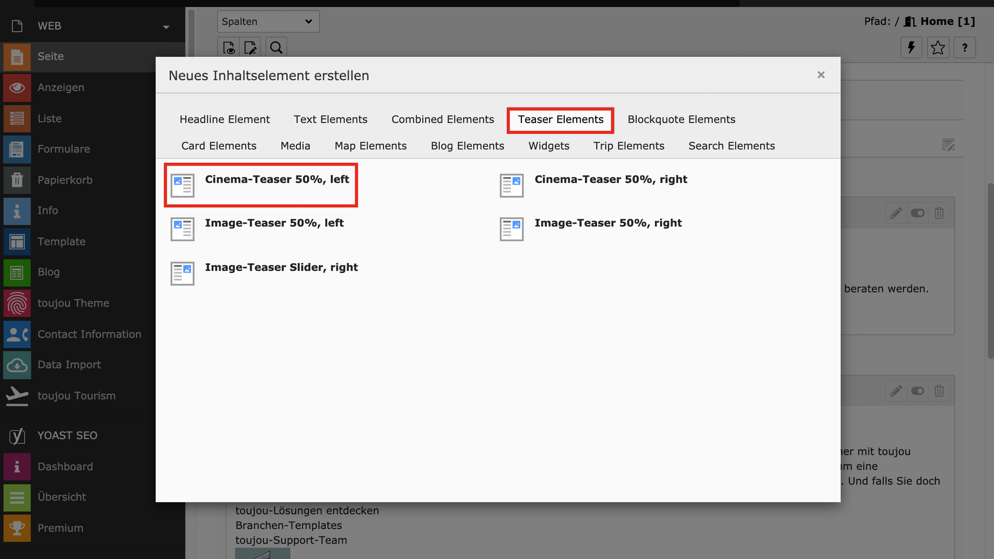This screenshot has height=559, width=994.
Task: Toggle visibility of the first content element
Action: pyautogui.click(x=917, y=213)
